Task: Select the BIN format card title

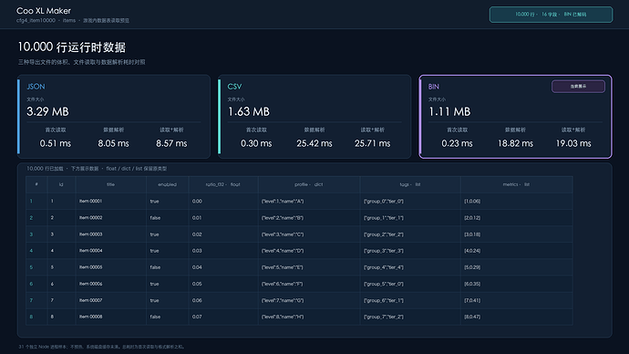Action: pos(434,87)
